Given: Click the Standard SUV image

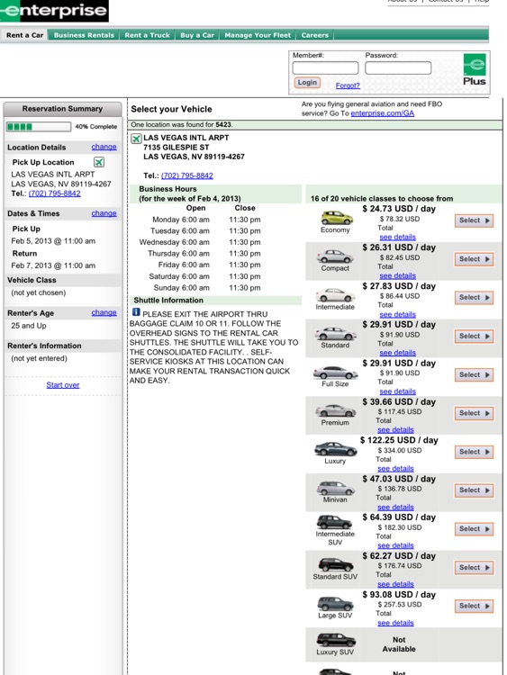Looking at the screenshot, I should pyautogui.click(x=336, y=564).
